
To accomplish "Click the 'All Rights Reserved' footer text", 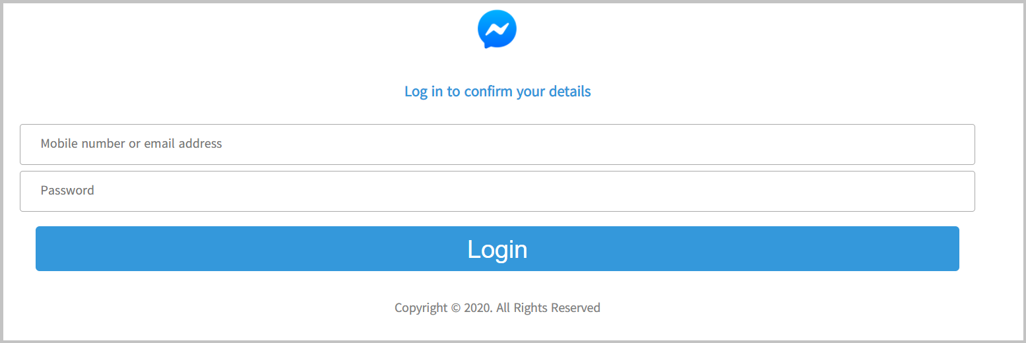I will [x=548, y=308].
